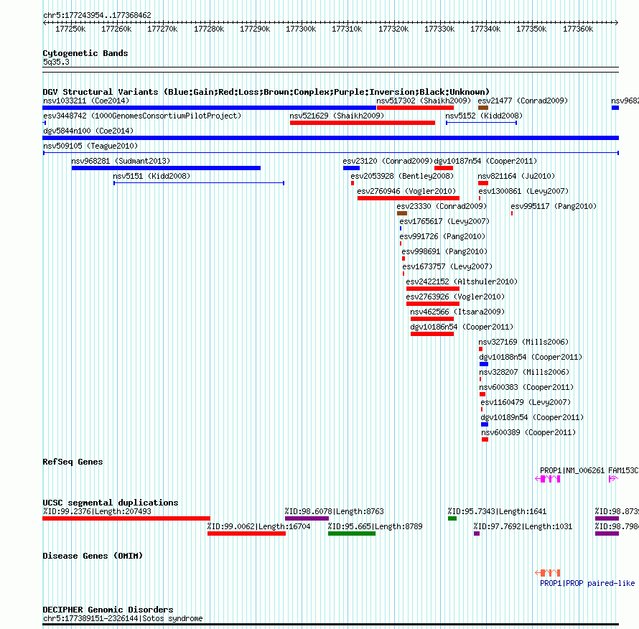Click the esv991726 (Pang2010) variant label
This screenshot has height=629, width=639.
tap(442, 236)
